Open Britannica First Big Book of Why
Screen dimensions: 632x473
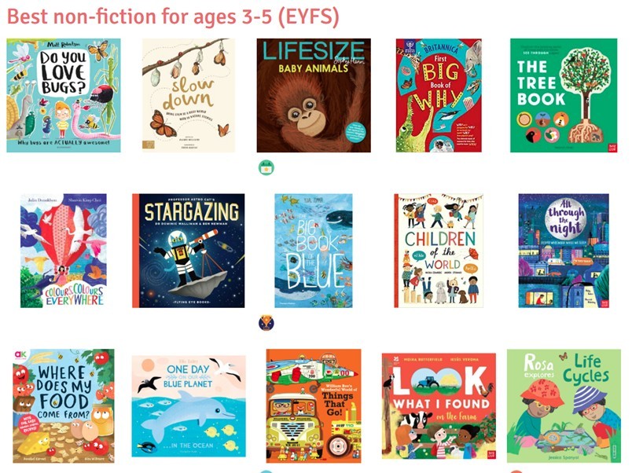(x=439, y=96)
